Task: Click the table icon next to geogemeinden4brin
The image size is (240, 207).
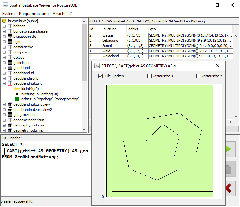Action: (x=10, y=120)
